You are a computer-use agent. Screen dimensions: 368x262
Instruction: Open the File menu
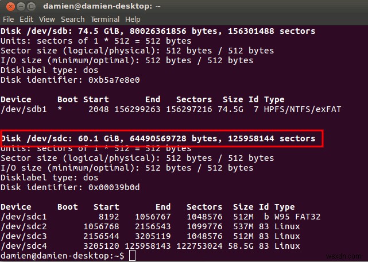8,20
